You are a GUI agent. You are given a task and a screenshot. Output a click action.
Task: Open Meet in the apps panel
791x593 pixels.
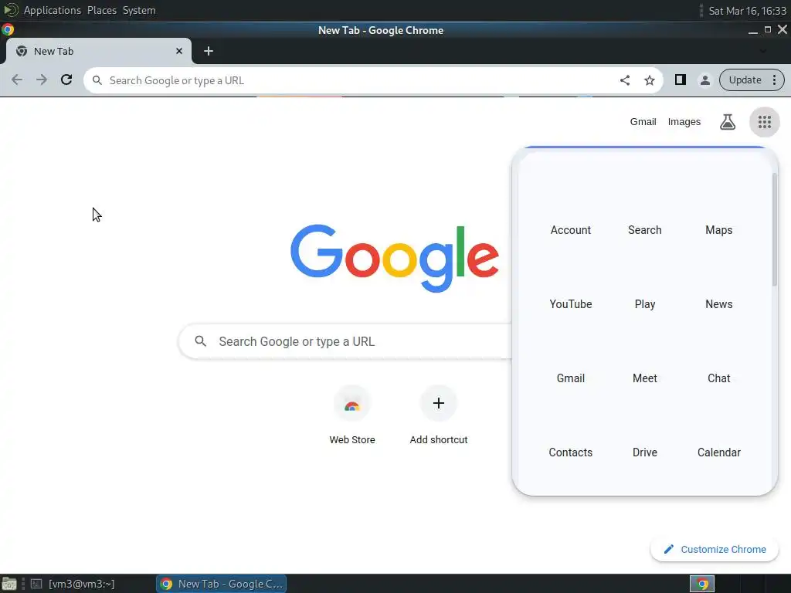coord(644,378)
